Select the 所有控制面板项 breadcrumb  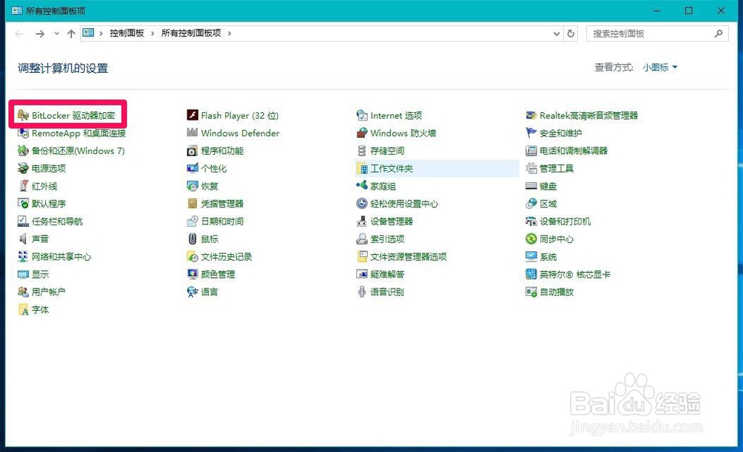click(x=191, y=33)
